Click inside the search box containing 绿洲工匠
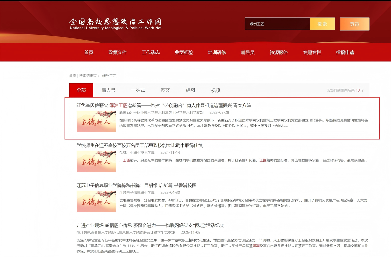The height and width of the screenshot is (257, 391). pos(278,24)
